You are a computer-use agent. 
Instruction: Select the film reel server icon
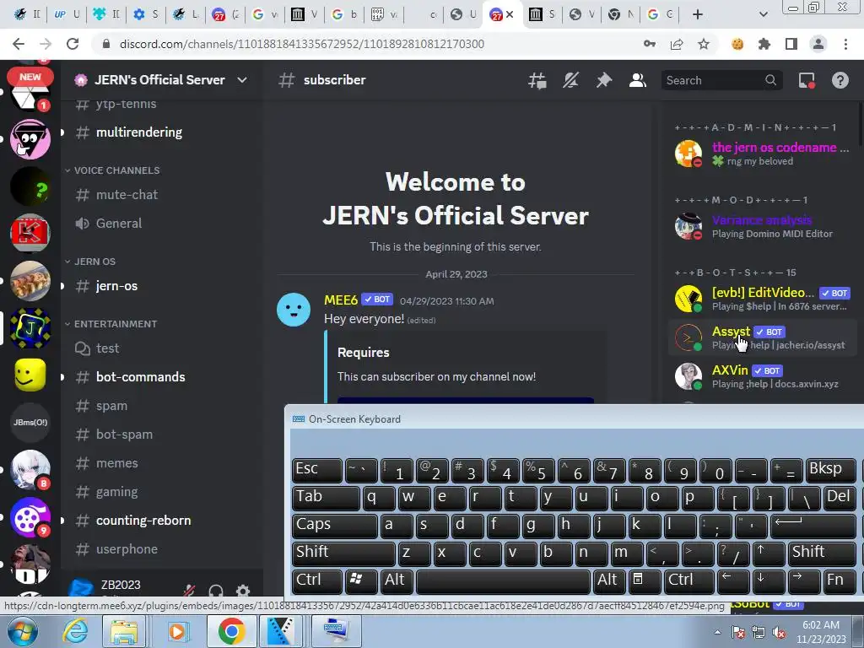tap(30, 517)
